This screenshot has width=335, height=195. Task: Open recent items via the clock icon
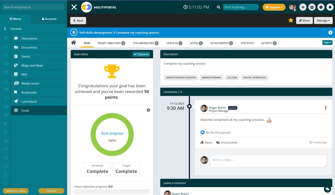(321, 7)
